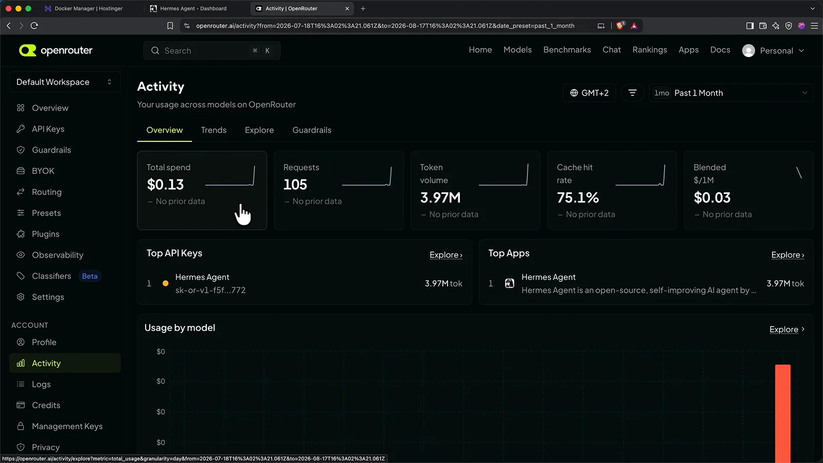823x463 pixels.
Task: Open Observability page
Action: tap(65, 255)
